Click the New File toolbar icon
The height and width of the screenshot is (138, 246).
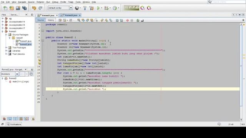[x=5, y=8]
